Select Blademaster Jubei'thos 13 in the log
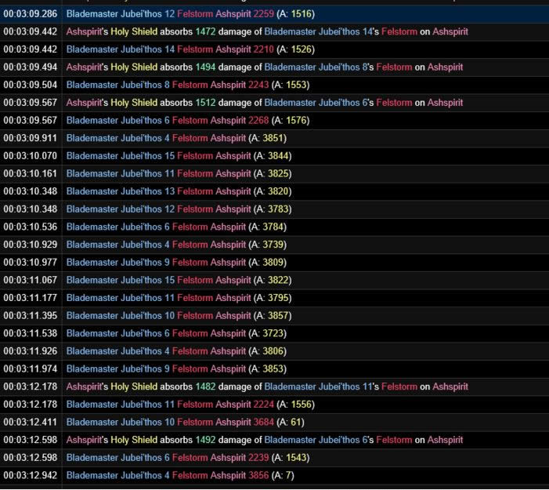This screenshot has width=549, height=490. pyautogui.click(x=119, y=191)
